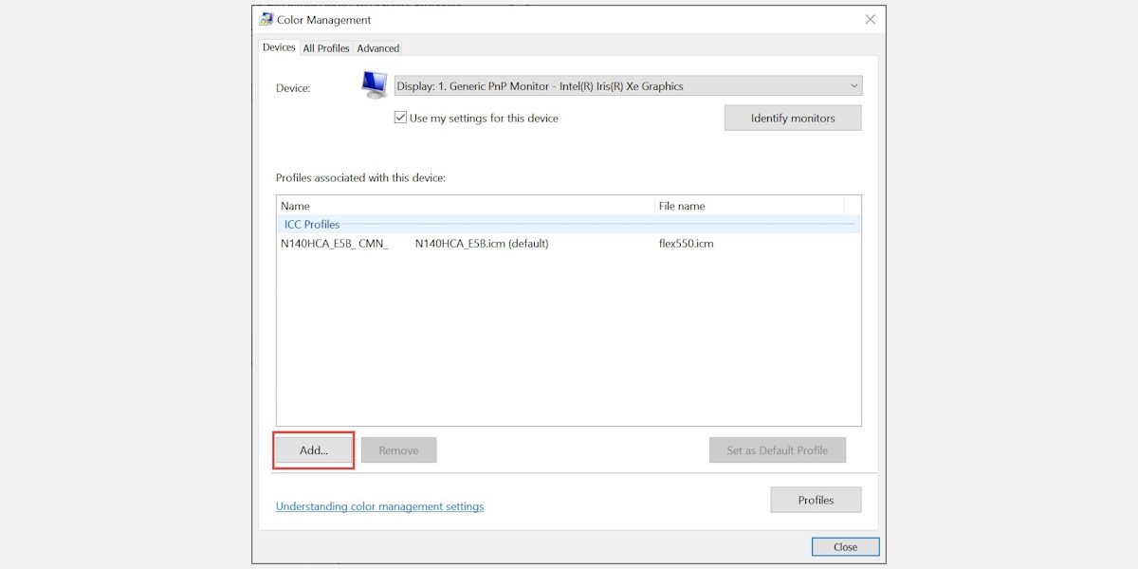Click the Remove button

(398, 450)
